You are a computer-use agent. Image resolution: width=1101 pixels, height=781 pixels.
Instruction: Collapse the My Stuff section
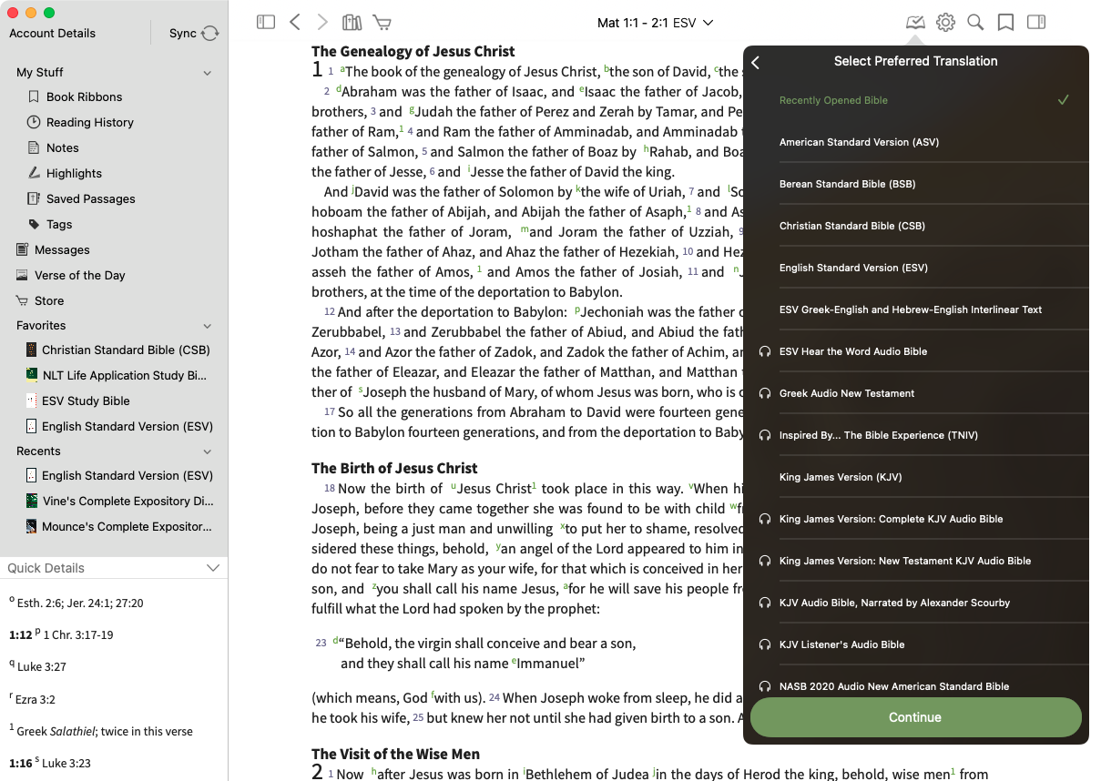(208, 73)
